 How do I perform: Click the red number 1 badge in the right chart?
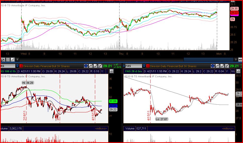click(x=148, y=66)
